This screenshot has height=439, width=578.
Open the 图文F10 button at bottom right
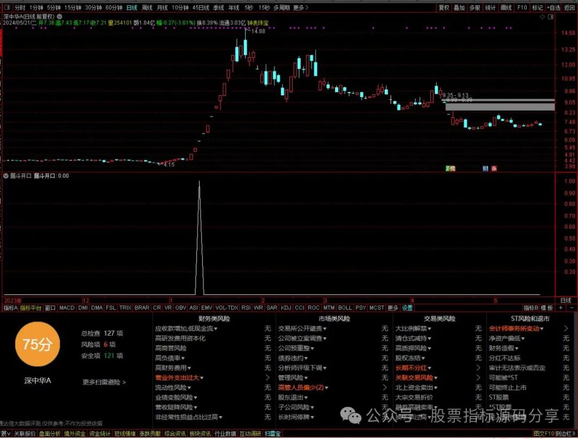[x=544, y=434]
